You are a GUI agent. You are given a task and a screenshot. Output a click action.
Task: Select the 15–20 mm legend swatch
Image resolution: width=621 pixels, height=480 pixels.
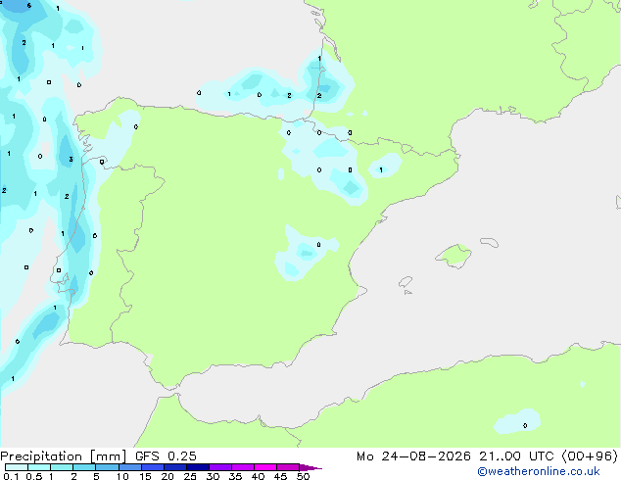coord(153,467)
